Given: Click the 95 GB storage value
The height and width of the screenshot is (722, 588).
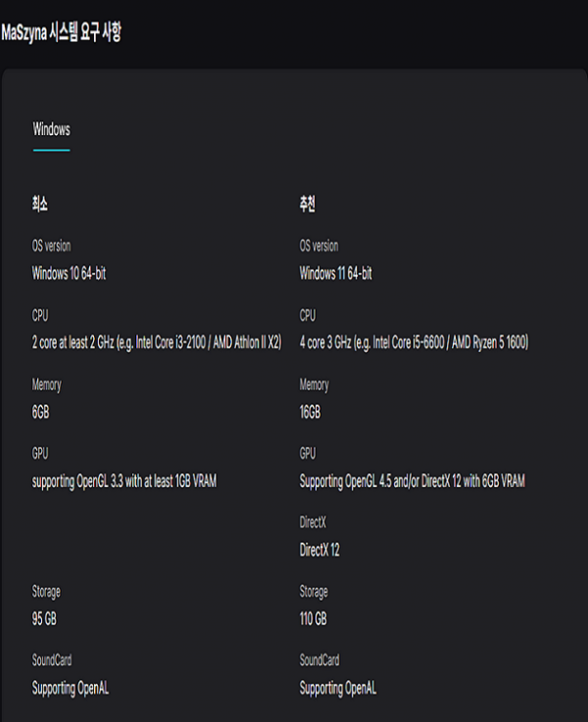Looking at the screenshot, I should pyautogui.click(x=45, y=619).
